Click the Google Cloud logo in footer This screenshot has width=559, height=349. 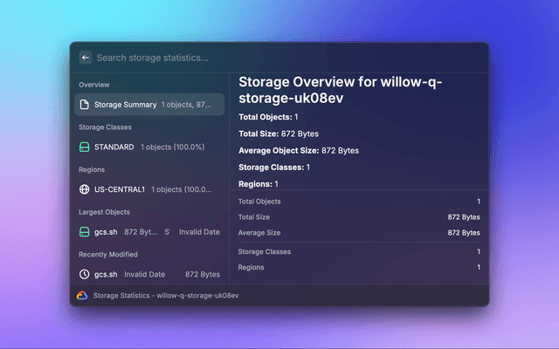point(82,296)
